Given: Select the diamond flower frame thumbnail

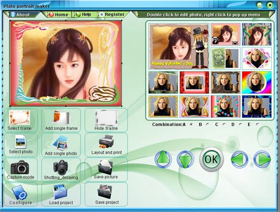Looking at the screenshot, I should coord(257,58).
